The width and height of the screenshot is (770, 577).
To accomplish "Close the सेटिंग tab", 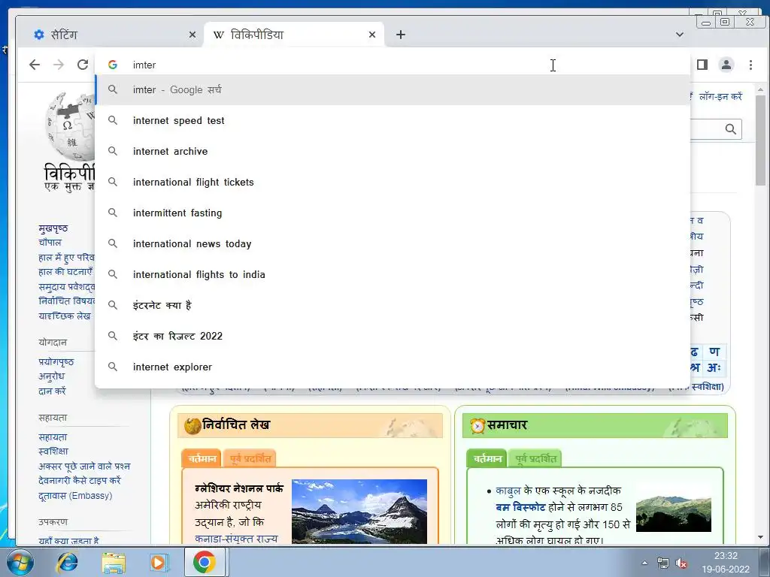I will (192, 35).
